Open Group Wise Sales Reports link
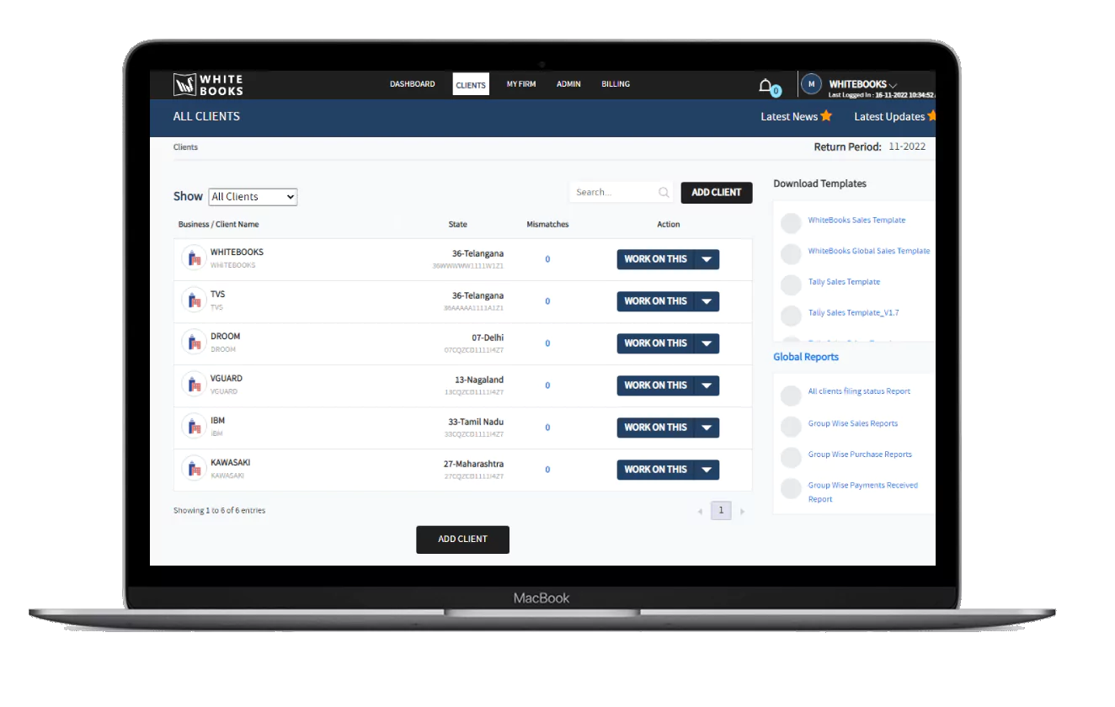The image size is (1115, 707). (853, 424)
